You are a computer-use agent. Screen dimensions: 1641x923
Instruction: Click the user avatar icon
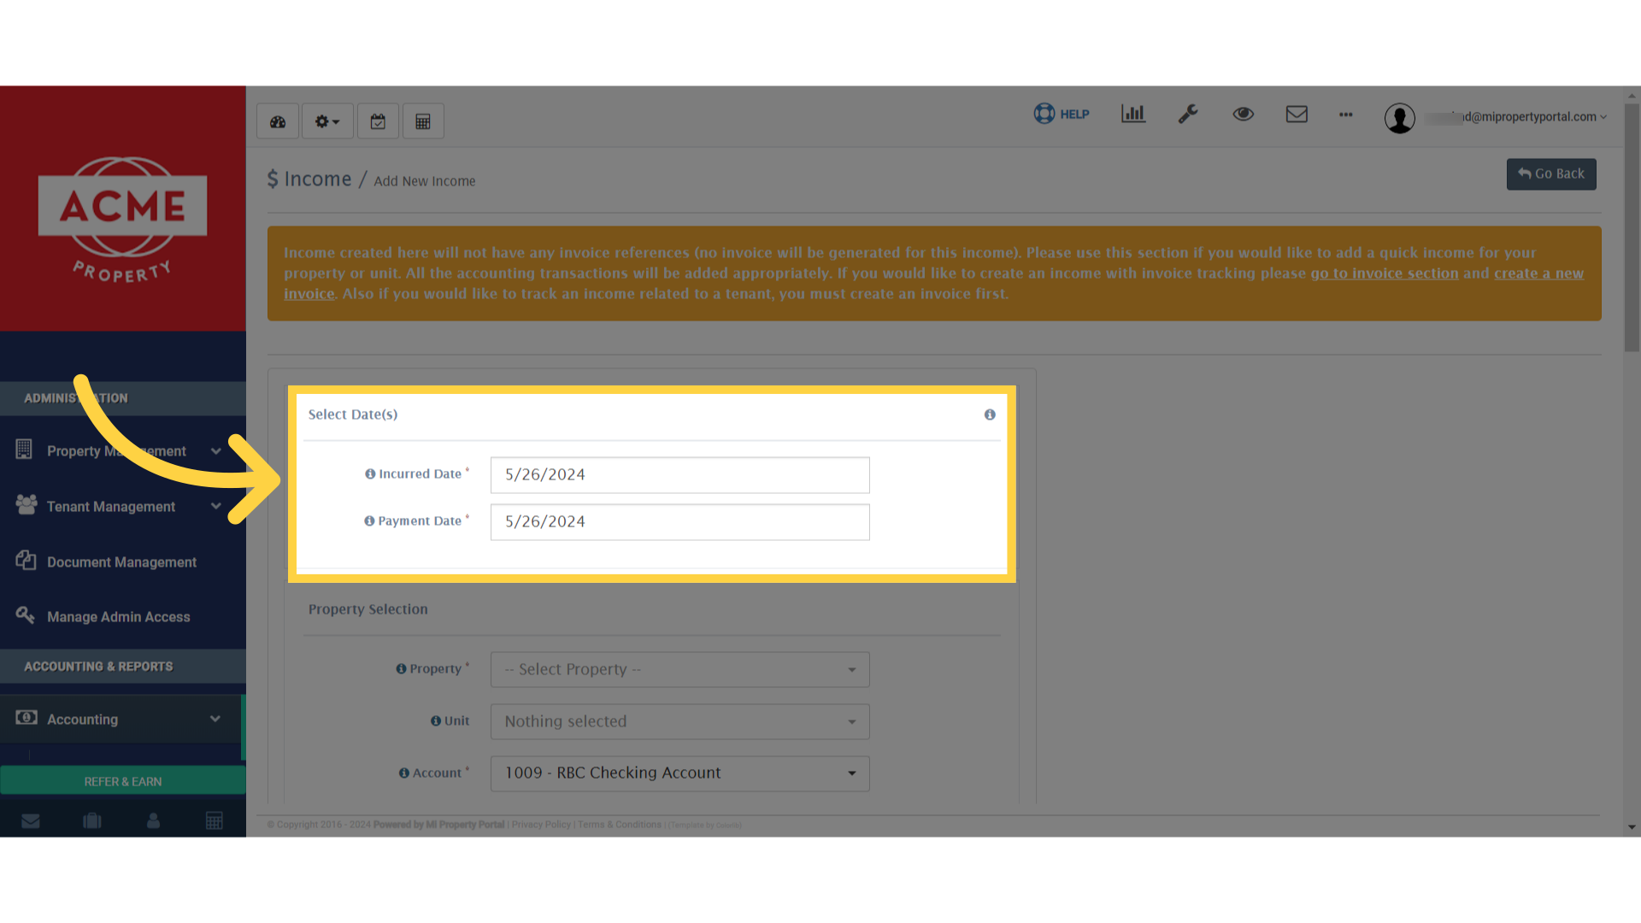[1400, 118]
